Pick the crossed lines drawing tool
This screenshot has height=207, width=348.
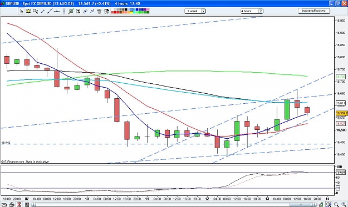(85, 11)
